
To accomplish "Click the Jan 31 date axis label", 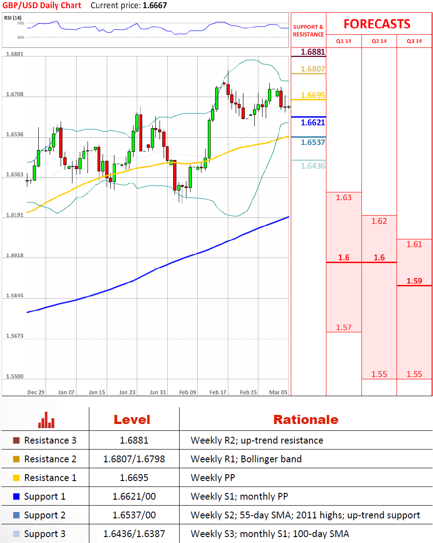I will point(158,393).
